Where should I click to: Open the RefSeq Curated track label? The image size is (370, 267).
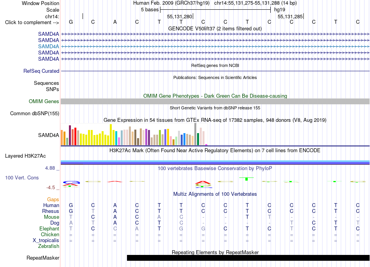pos(41,71)
